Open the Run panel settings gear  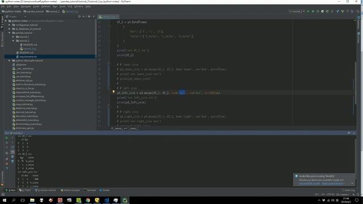349,133
